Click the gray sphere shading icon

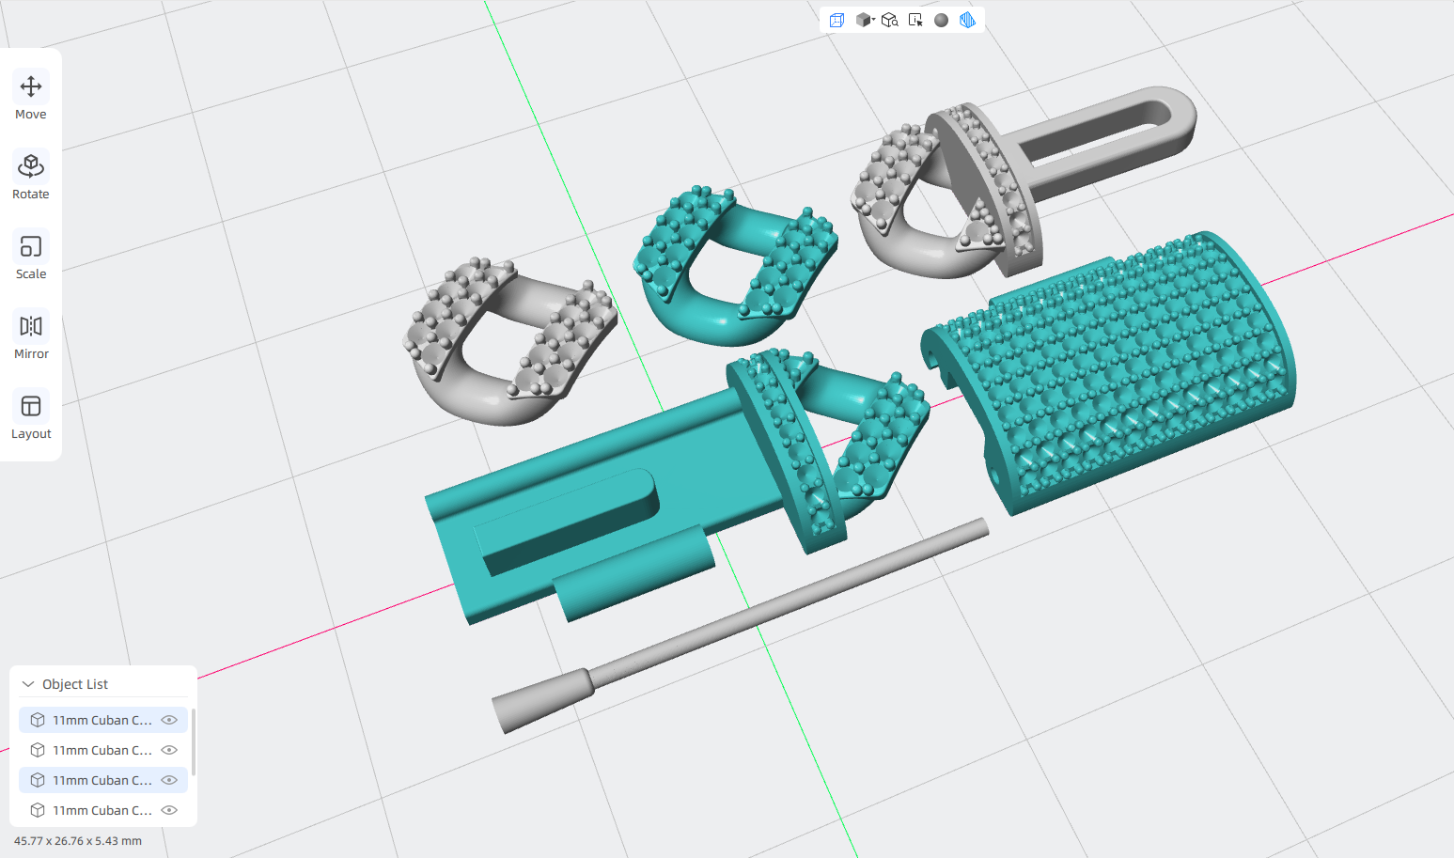point(941,20)
